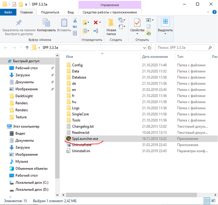Go up one folder level
The width and height of the screenshot is (218, 205).
click(x=27, y=48)
